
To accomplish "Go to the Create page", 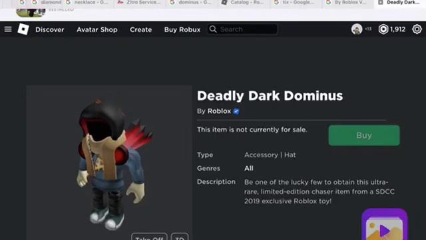I will pos(140,29).
